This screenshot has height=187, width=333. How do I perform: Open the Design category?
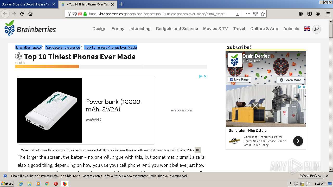pos(99,29)
